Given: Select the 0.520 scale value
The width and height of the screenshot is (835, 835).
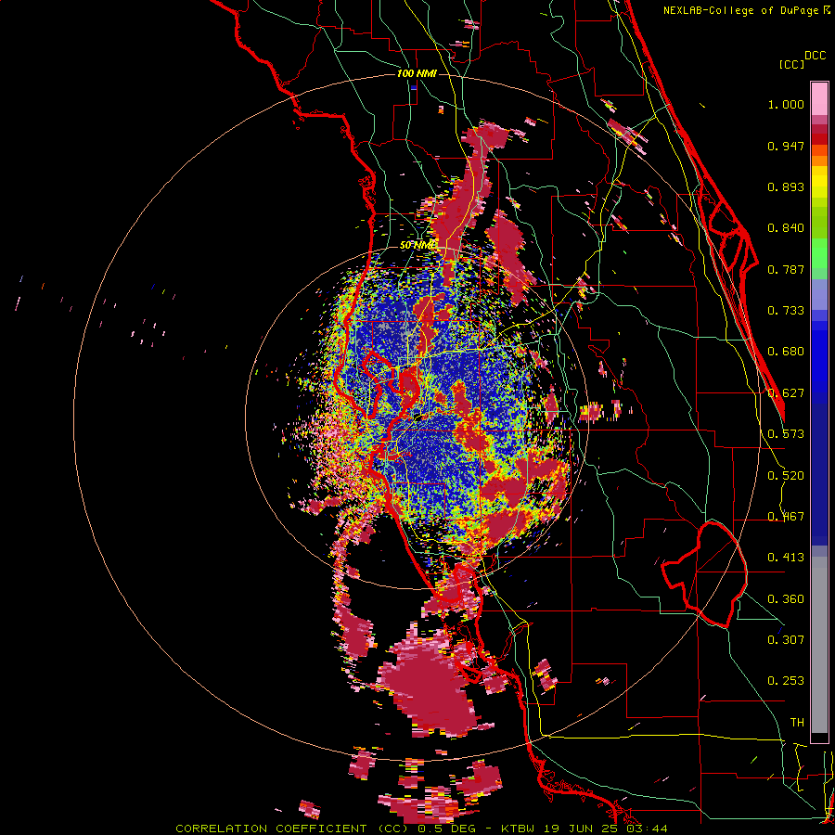Looking at the screenshot, I should click(x=786, y=476).
